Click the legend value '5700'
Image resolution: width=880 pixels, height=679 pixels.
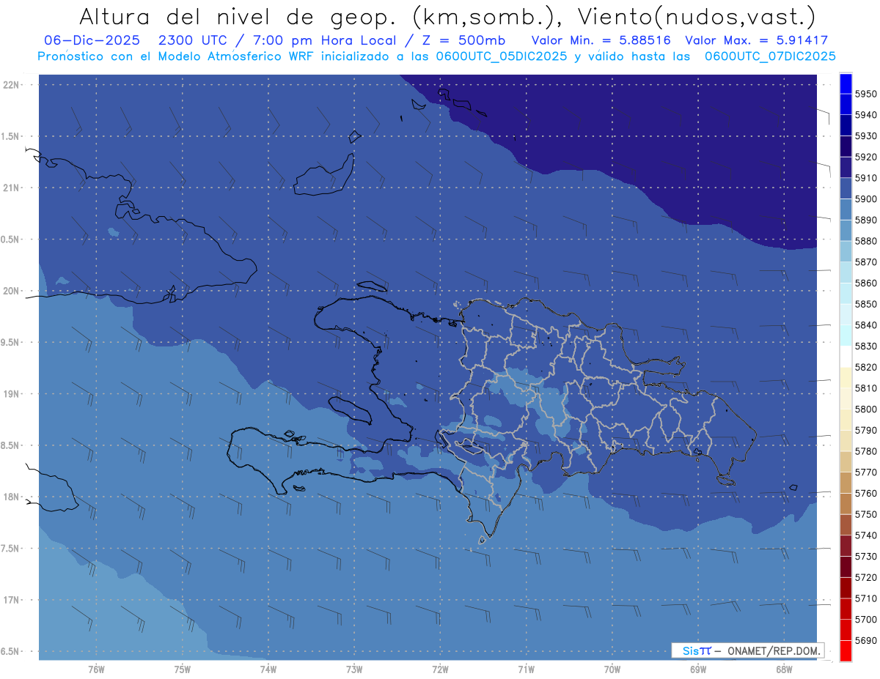(x=866, y=620)
